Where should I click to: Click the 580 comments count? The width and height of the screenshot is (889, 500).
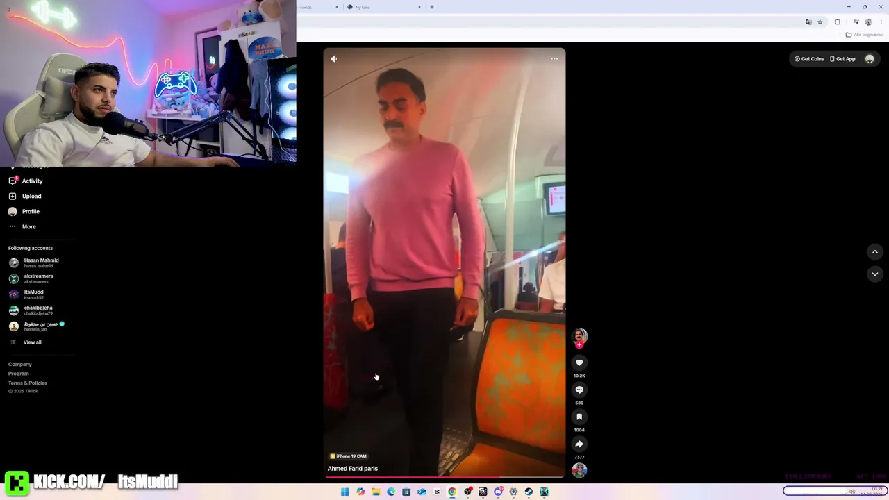point(579,403)
